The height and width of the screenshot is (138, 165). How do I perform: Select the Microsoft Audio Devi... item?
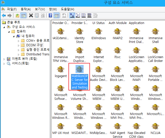99,74
